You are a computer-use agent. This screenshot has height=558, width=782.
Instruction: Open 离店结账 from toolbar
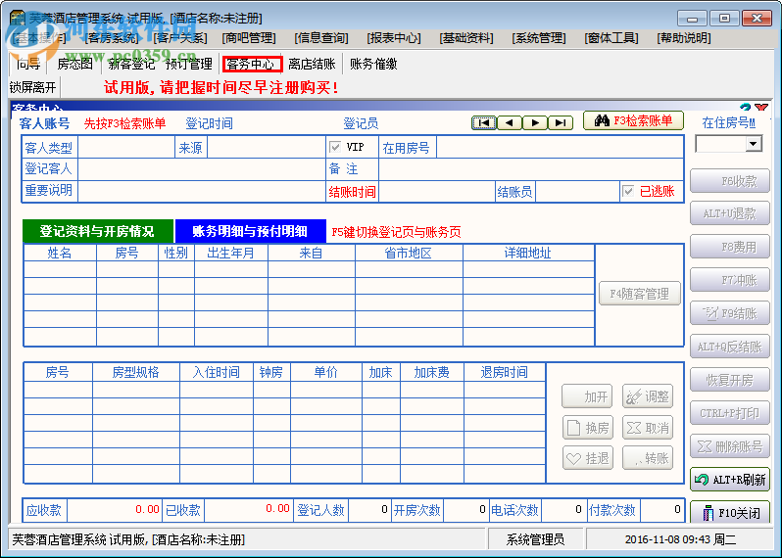click(x=312, y=64)
